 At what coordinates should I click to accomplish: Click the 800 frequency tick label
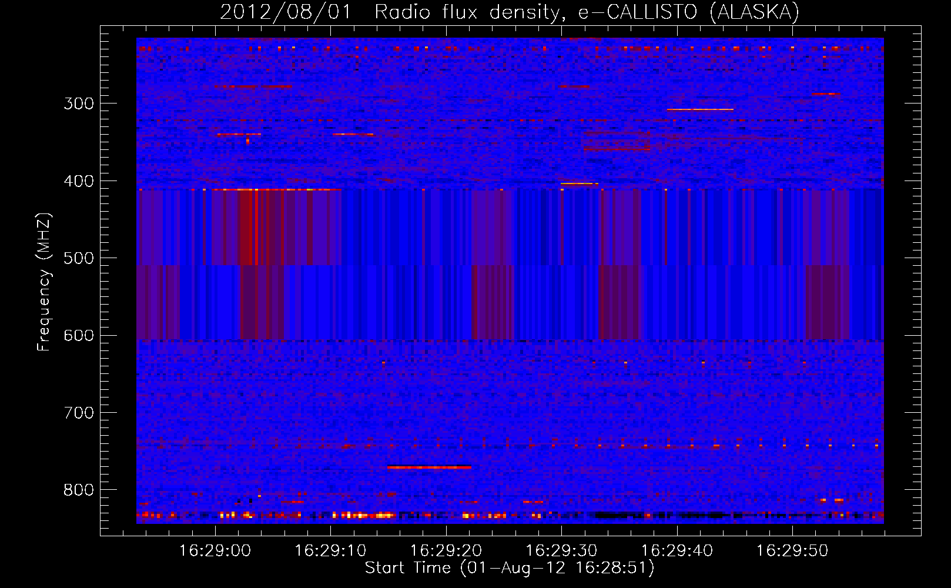[x=79, y=490]
